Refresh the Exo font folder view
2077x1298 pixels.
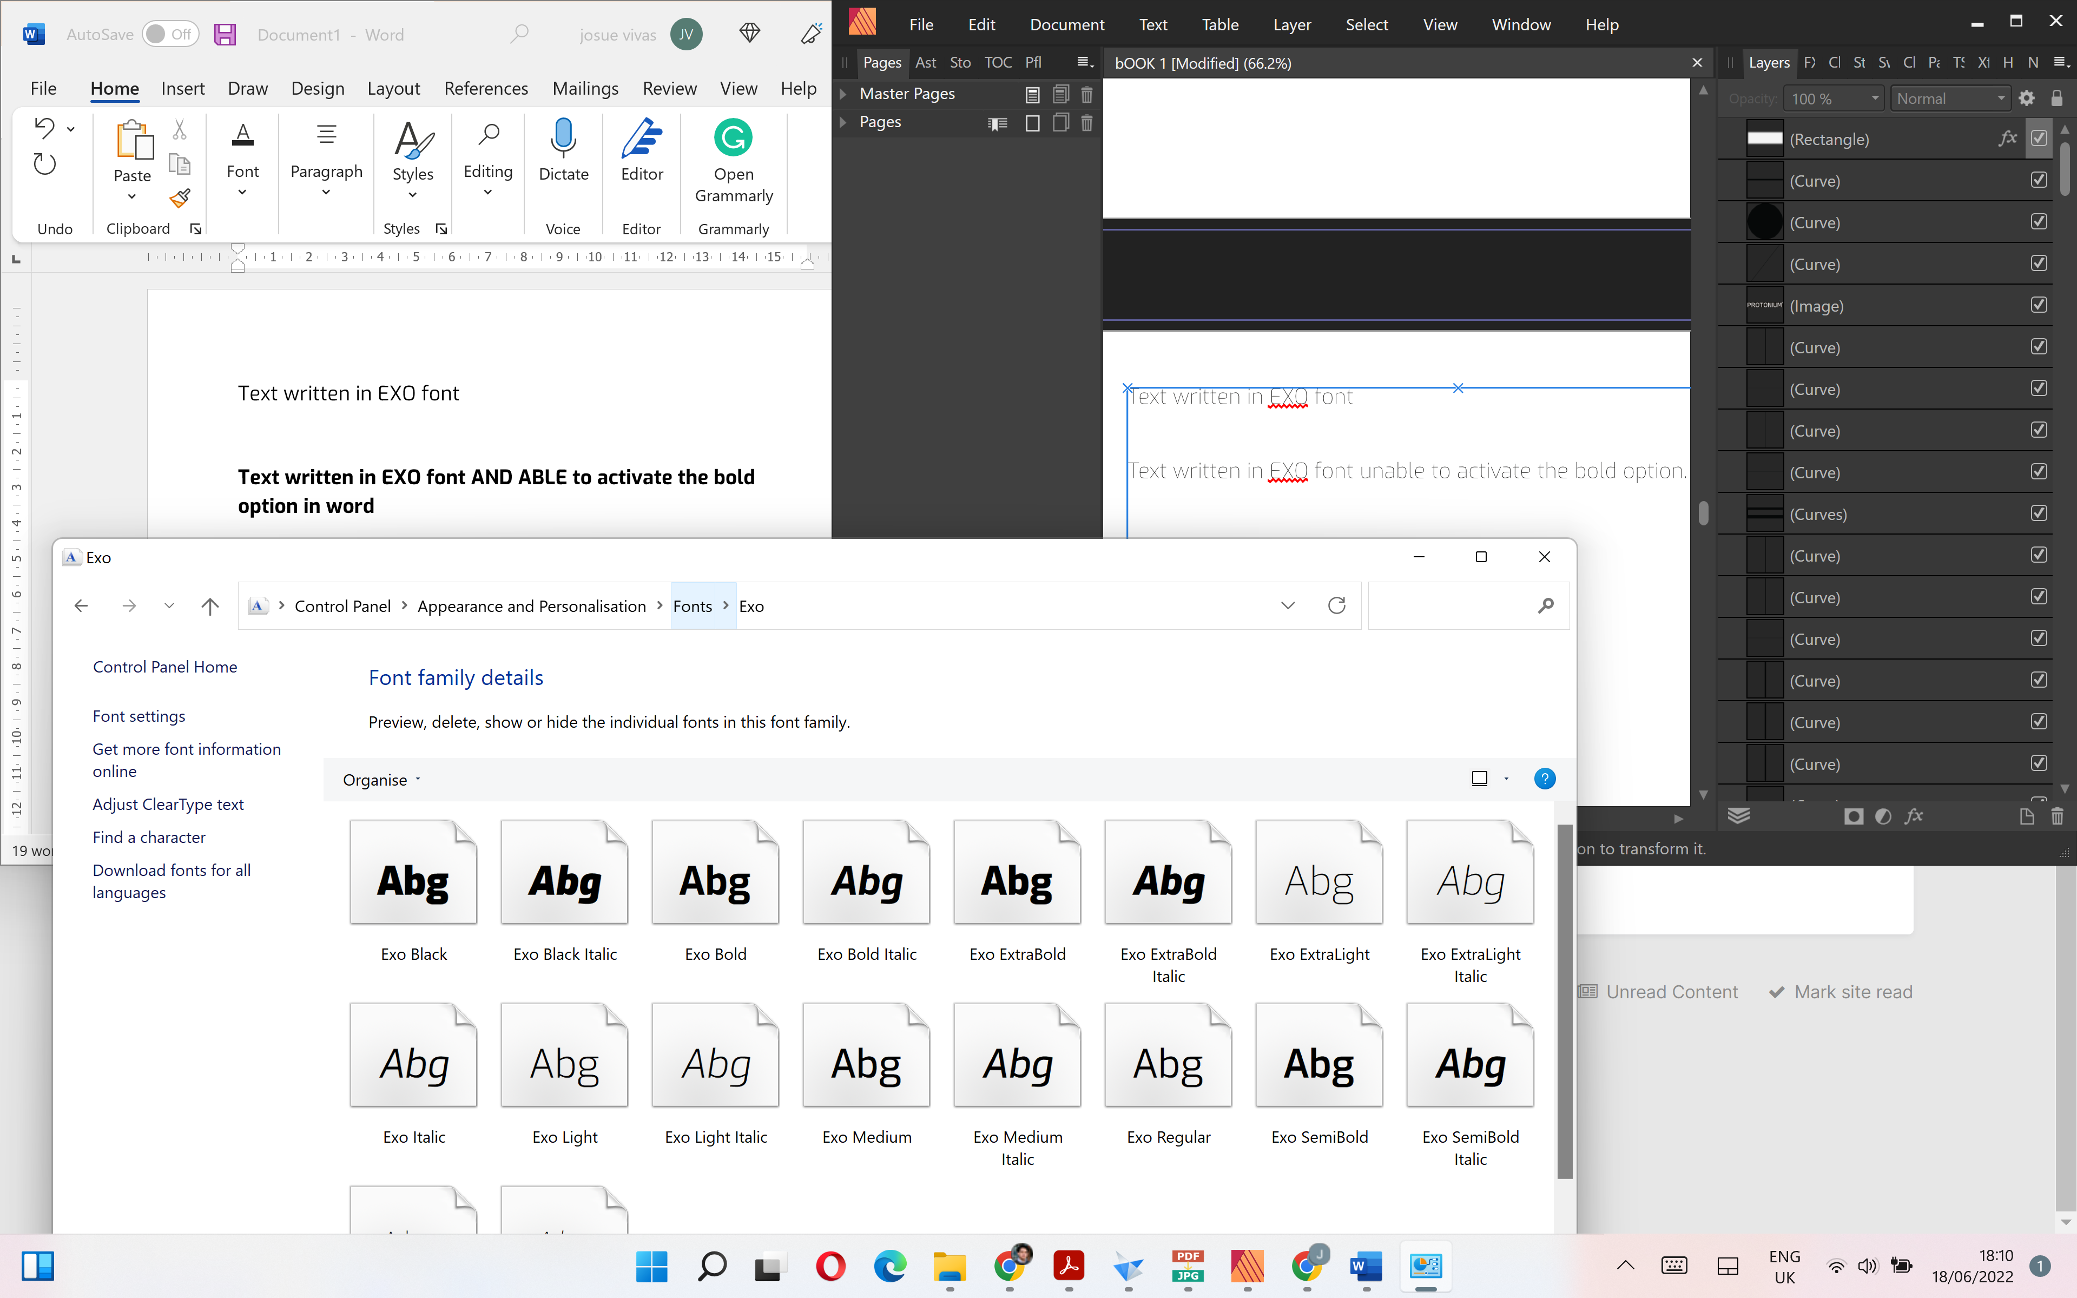[1336, 606]
